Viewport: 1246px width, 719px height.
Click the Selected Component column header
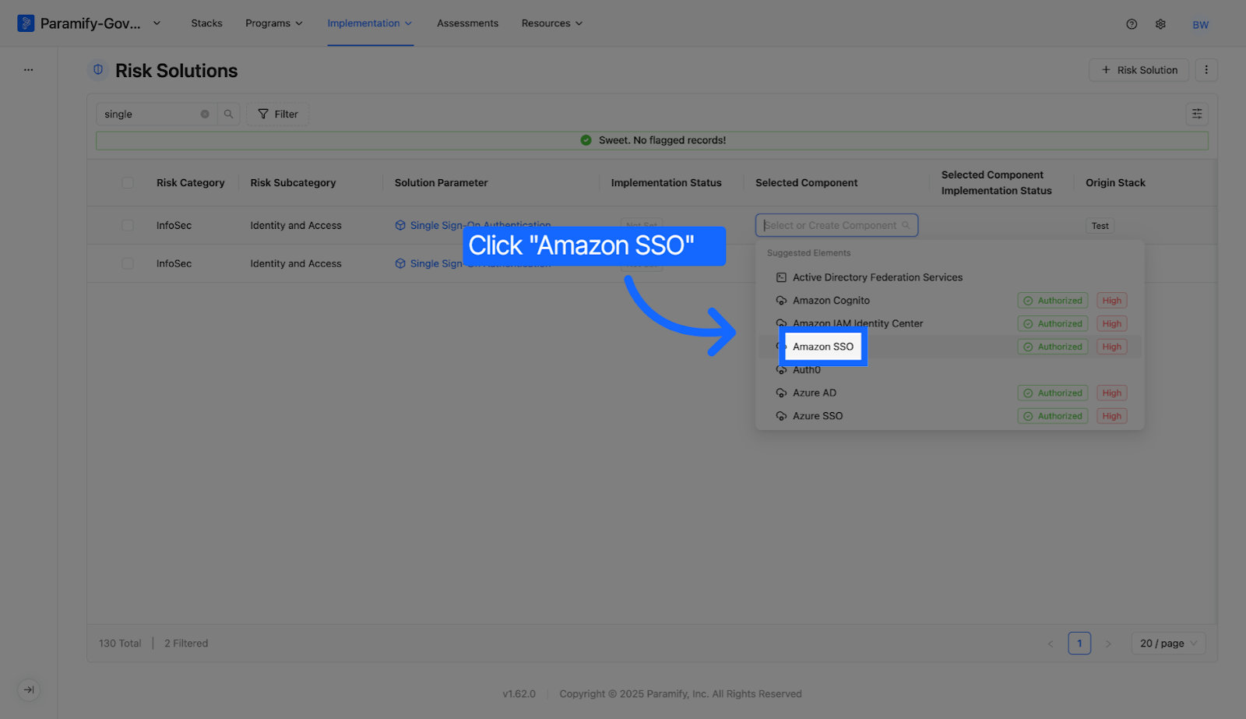point(806,183)
